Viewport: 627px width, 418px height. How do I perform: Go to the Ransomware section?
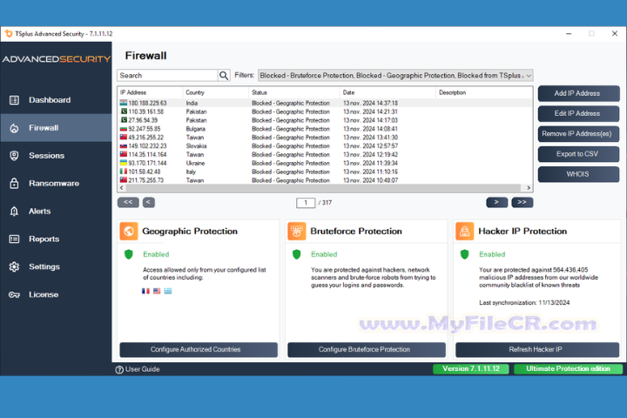pyautogui.click(x=56, y=183)
